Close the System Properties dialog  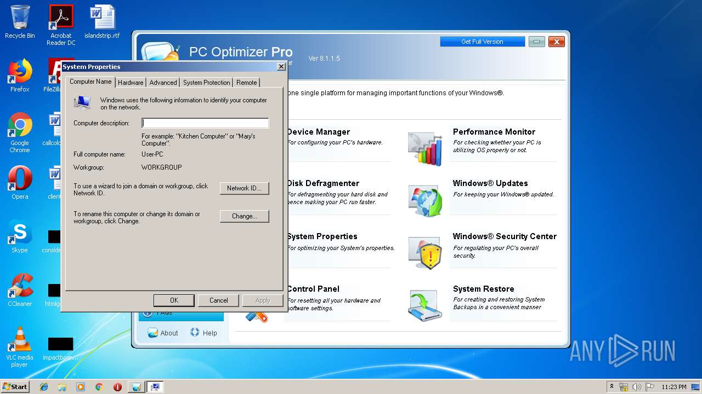pos(281,67)
